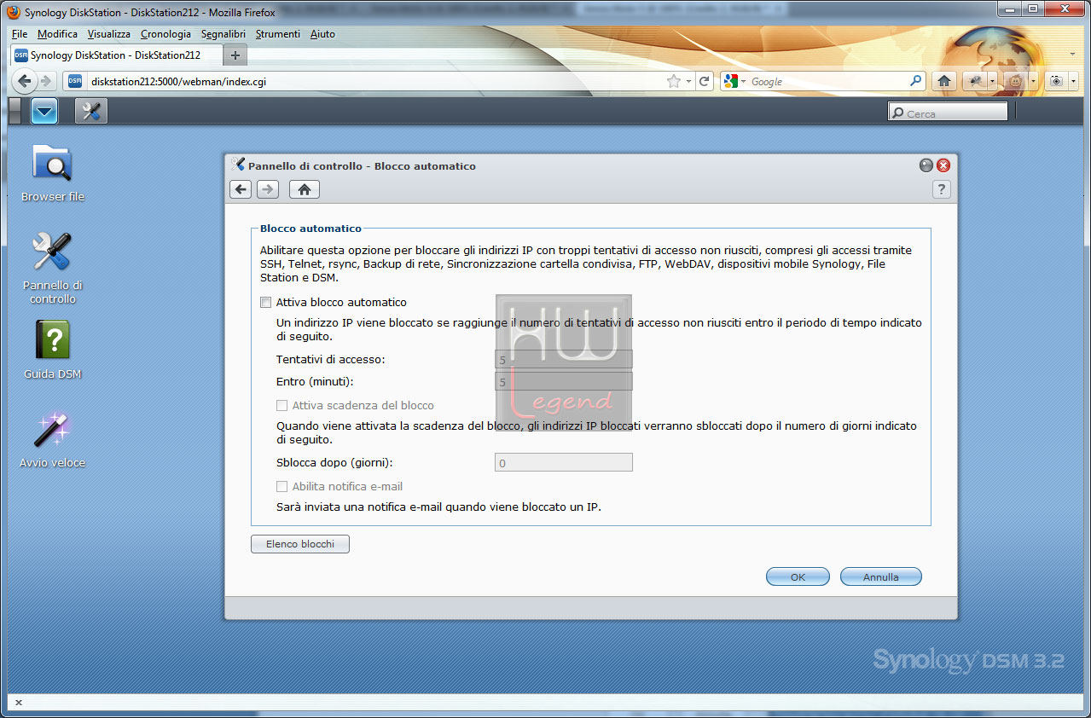Image resolution: width=1091 pixels, height=718 pixels.
Task: Go back in the Control Panel window
Action: [x=241, y=189]
